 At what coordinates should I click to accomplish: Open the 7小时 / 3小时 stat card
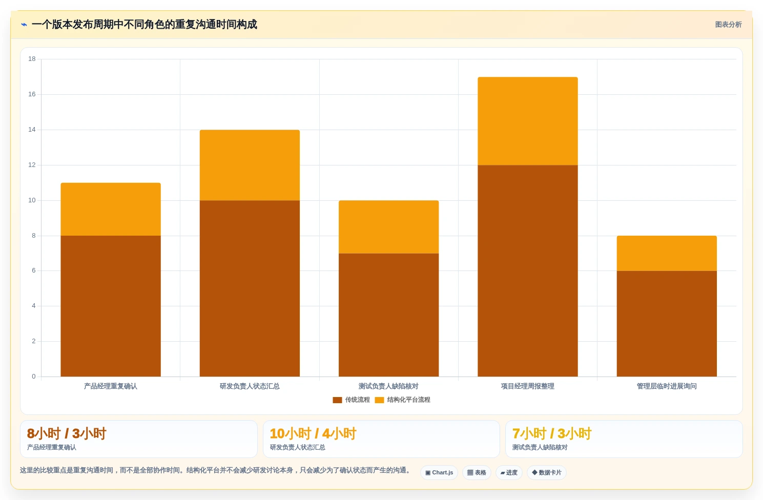tap(624, 439)
